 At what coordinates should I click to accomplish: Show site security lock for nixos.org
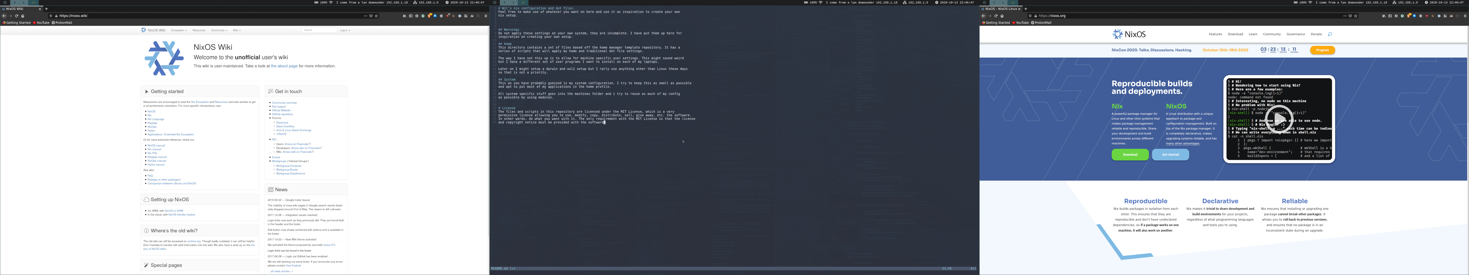tap(1036, 16)
